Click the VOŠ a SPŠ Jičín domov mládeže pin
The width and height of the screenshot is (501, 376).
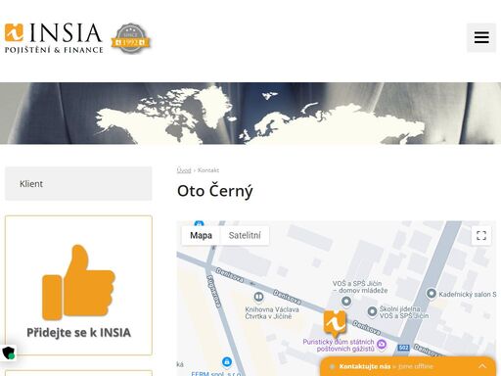pos(346,301)
